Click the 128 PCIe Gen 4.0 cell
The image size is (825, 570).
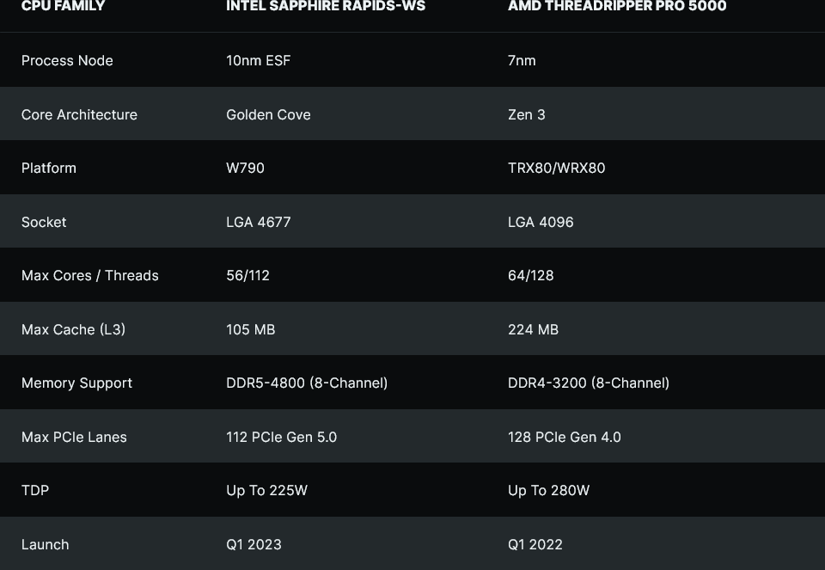[x=564, y=437]
